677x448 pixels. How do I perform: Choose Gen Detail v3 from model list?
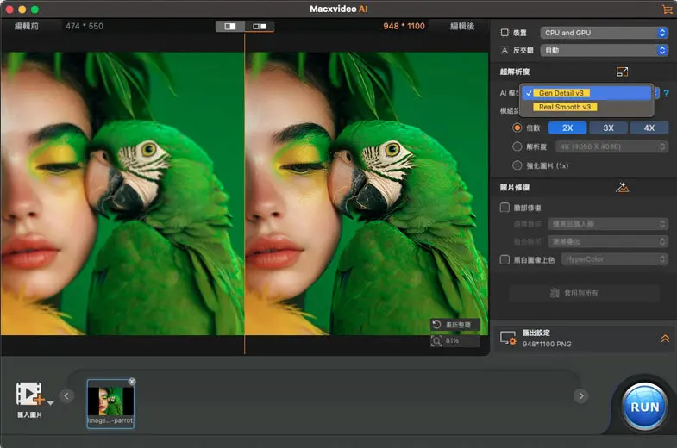pyautogui.click(x=561, y=93)
